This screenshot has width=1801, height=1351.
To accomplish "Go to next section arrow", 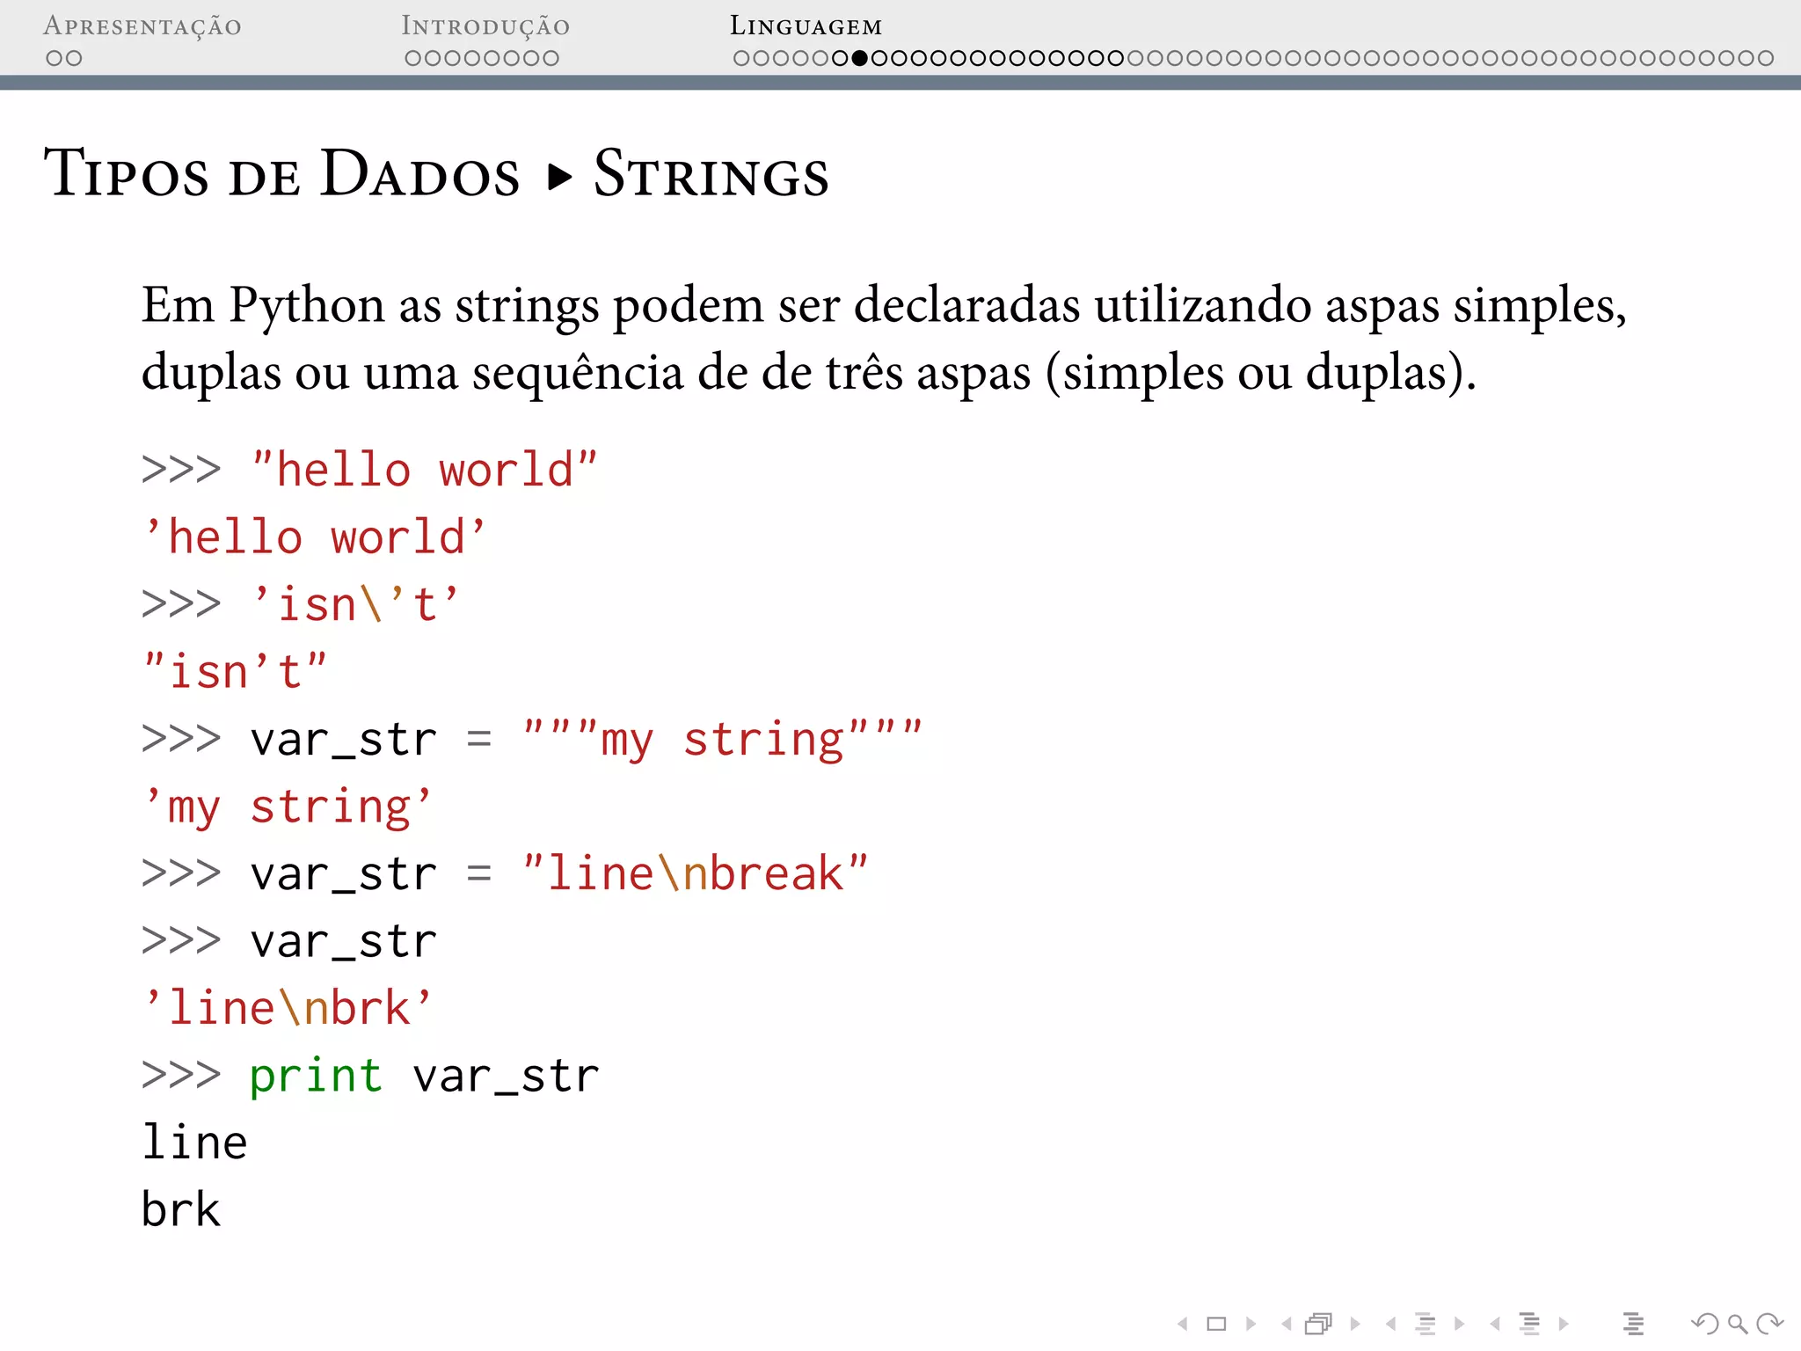I will (x=1564, y=1323).
